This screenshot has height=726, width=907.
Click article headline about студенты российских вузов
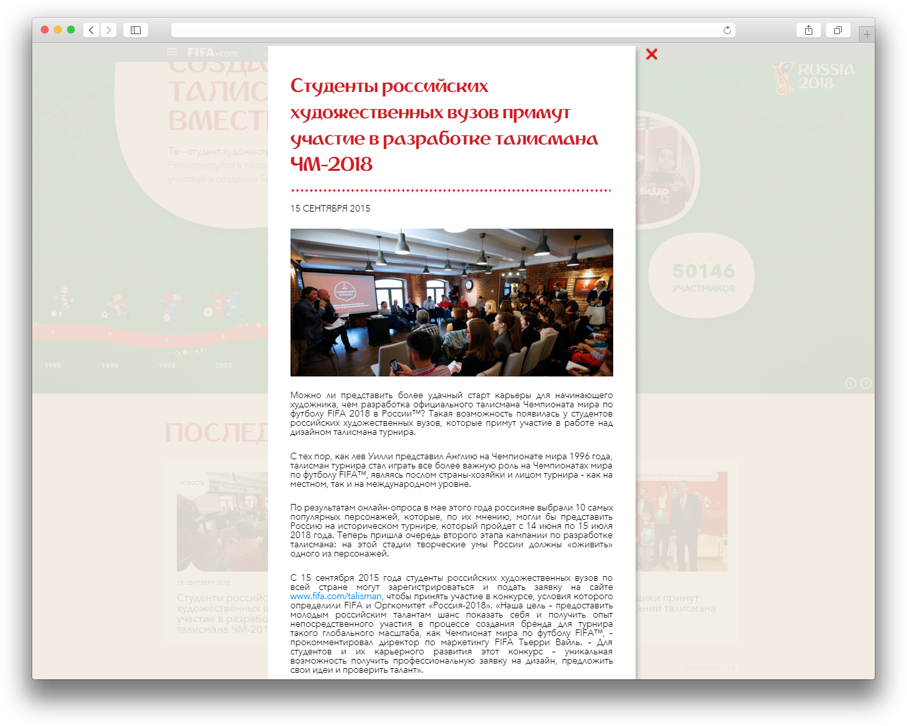click(444, 125)
